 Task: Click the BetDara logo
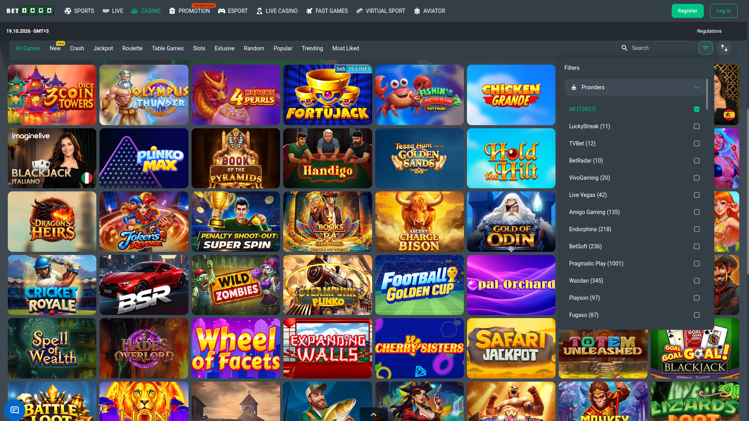point(30,11)
